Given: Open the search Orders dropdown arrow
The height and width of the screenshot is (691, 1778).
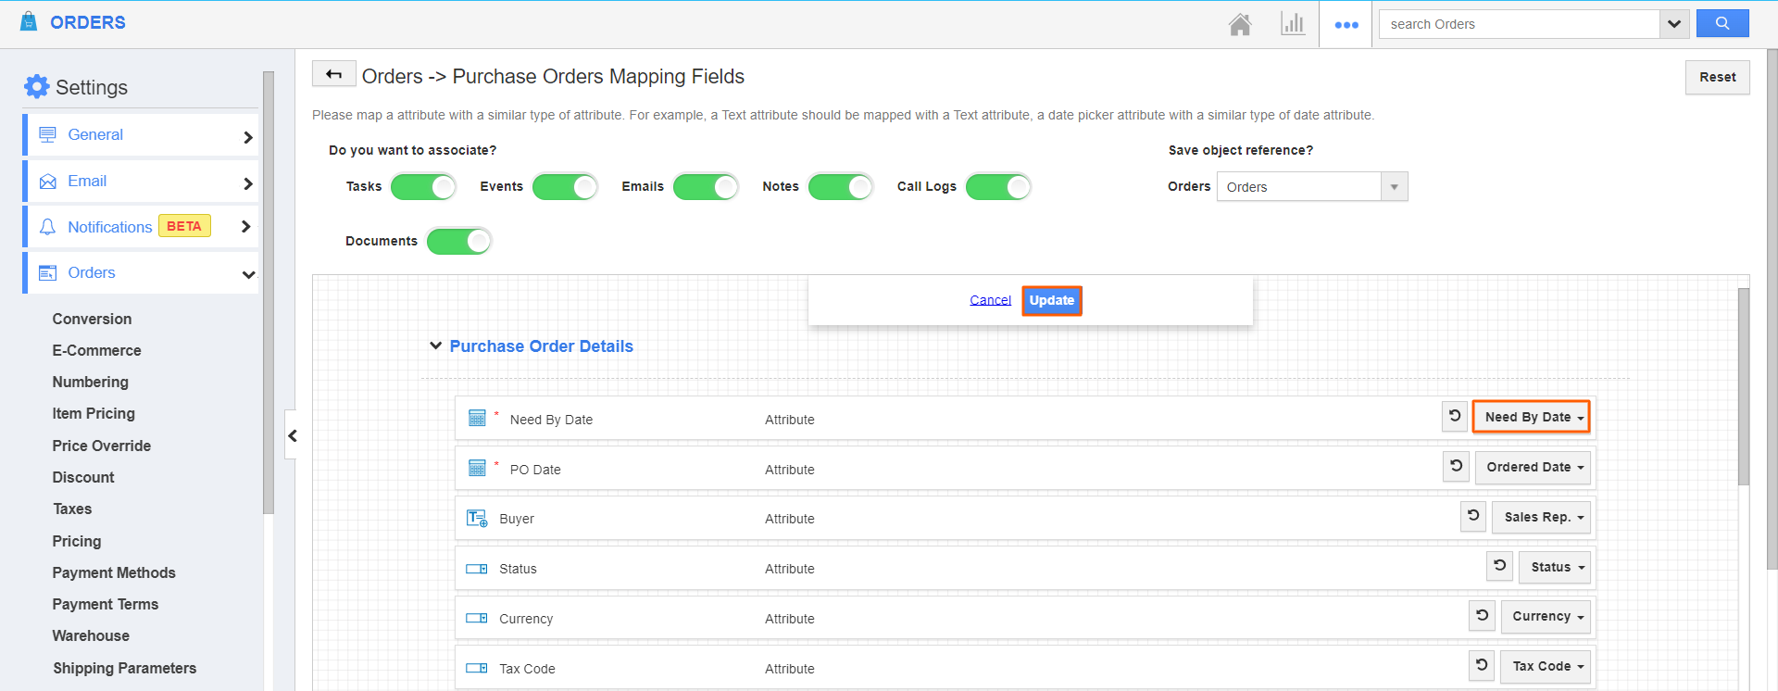Looking at the screenshot, I should click(x=1674, y=24).
